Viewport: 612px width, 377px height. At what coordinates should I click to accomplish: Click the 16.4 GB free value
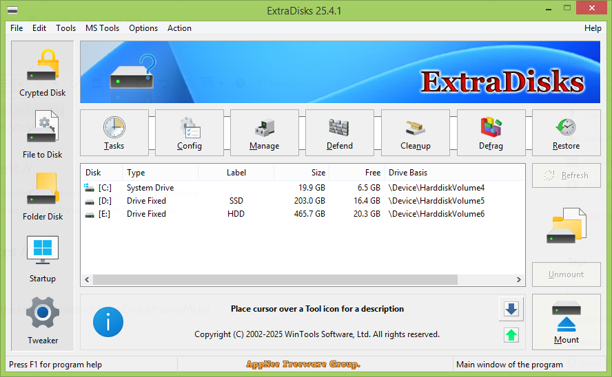(367, 201)
